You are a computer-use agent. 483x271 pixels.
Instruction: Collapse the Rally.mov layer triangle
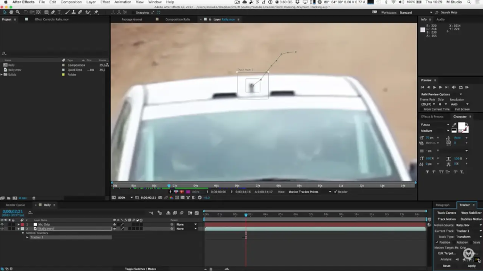pos(18,228)
